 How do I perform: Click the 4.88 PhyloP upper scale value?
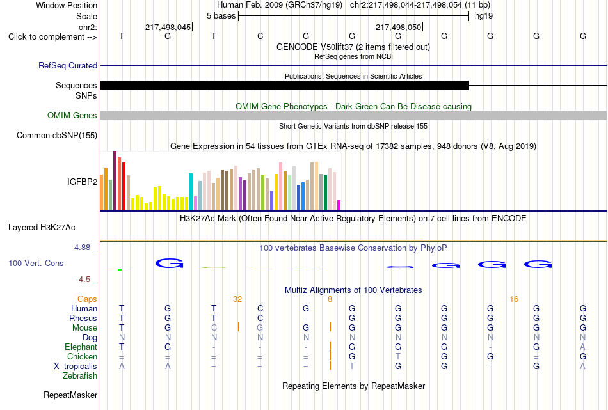click(x=82, y=248)
